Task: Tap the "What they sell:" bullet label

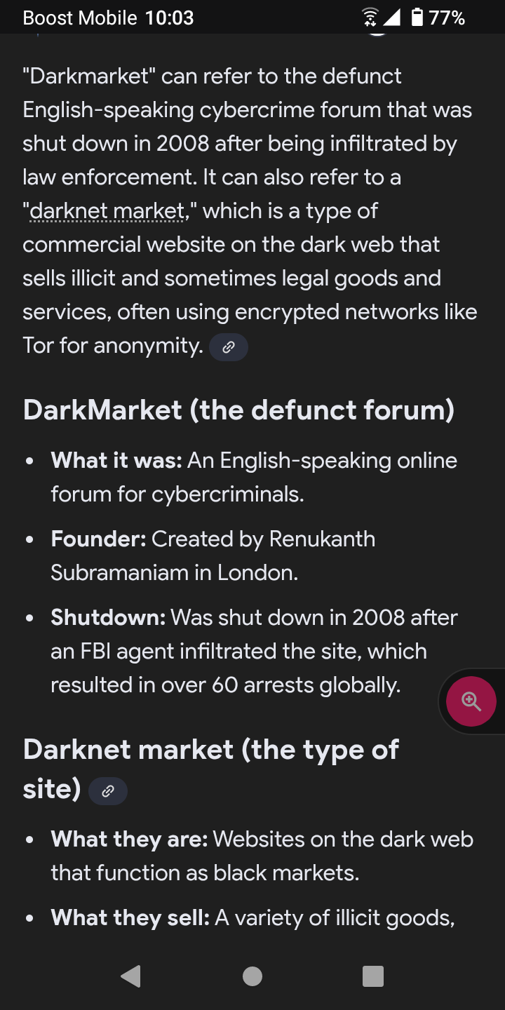Action: [x=130, y=918]
